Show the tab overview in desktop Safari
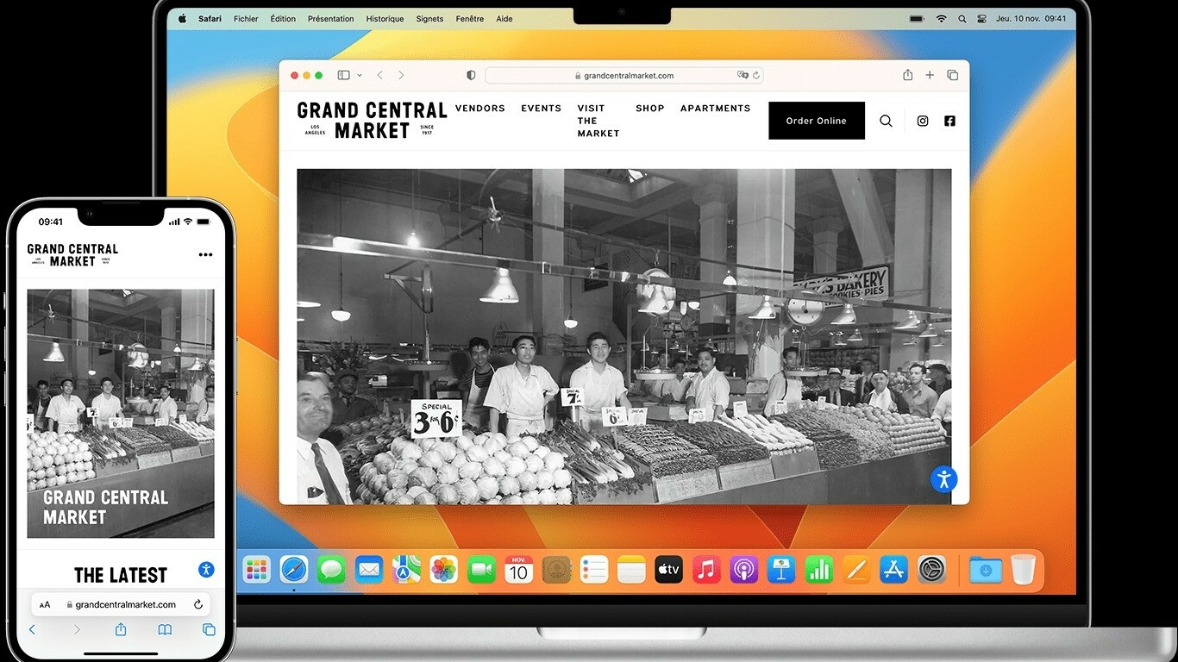 [x=952, y=75]
